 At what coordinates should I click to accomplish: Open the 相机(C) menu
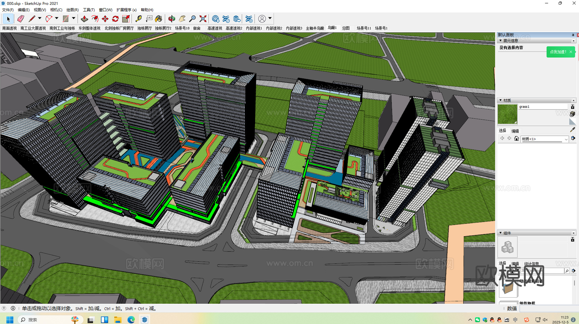click(x=56, y=10)
